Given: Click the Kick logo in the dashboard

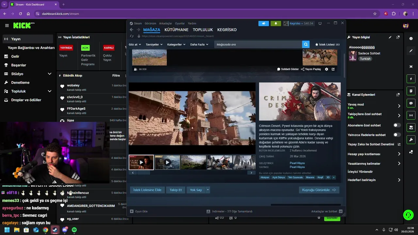Looking at the screenshot, I should click(24, 25).
